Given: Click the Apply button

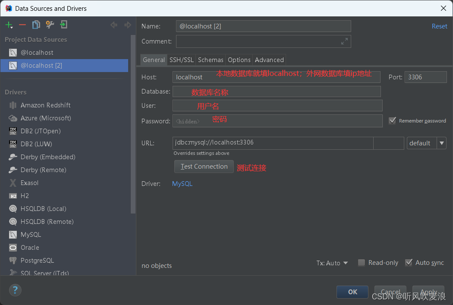Looking at the screenshot, I should [x=428, y=292].
